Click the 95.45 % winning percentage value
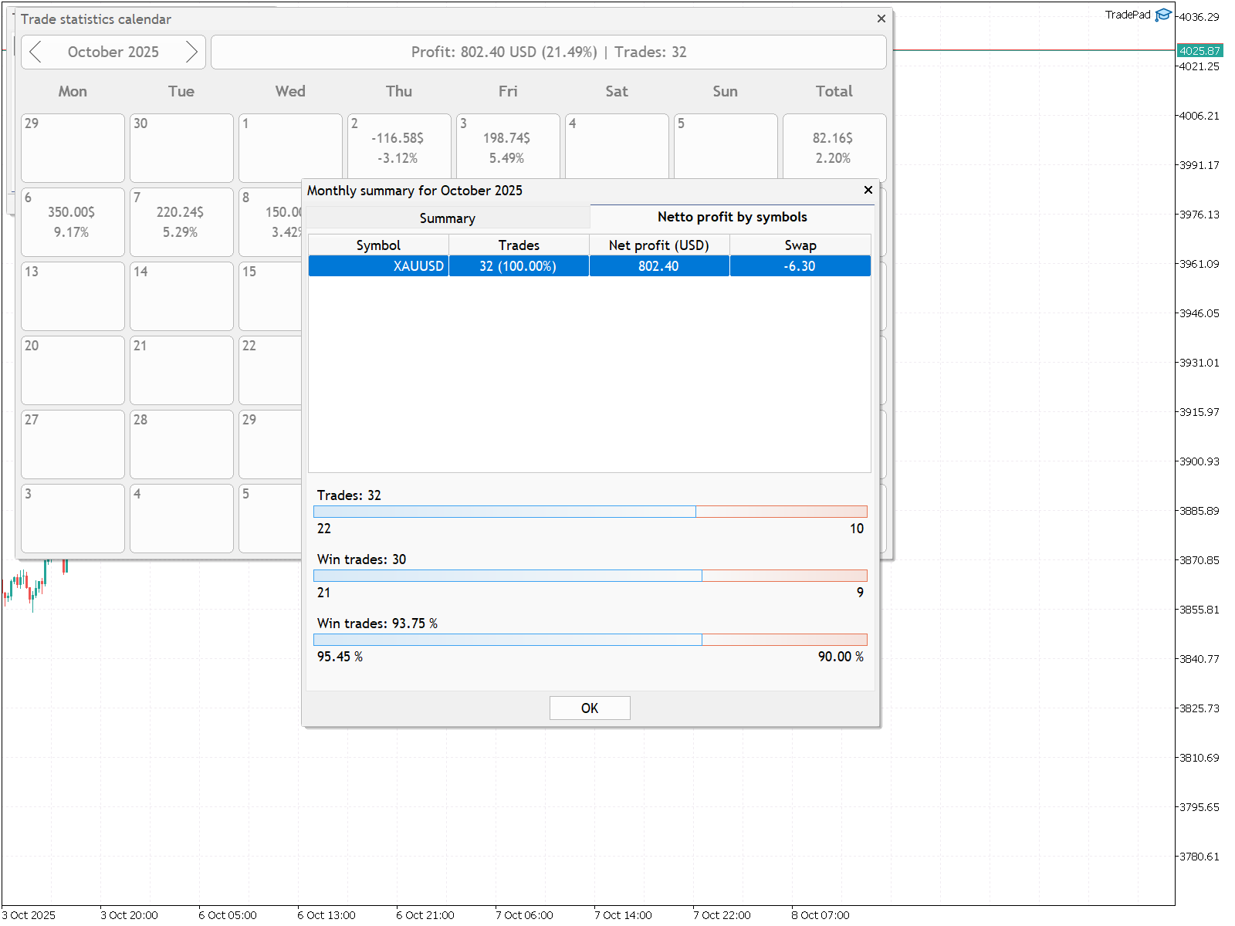Viewport: 1235px width, 926px height. 340,657
